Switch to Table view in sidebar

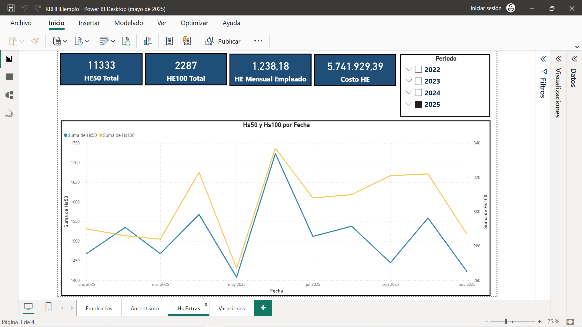coord(9,77)
